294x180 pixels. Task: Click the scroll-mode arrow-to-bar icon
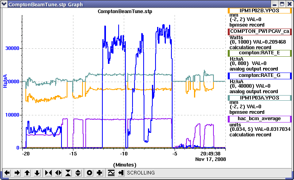tap(121, 173)
